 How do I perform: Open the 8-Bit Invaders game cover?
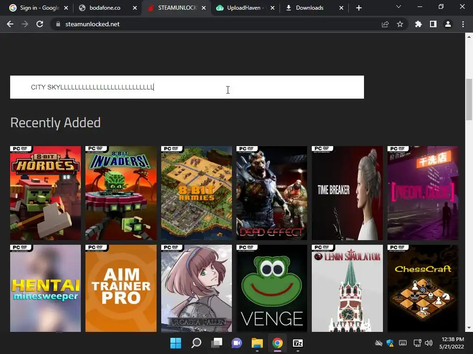[x=121, y=193]
